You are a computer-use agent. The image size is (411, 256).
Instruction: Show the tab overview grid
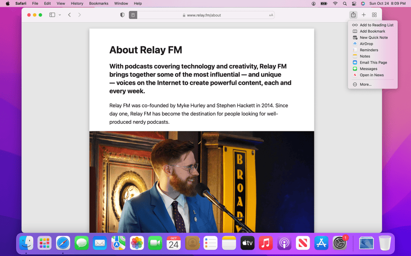pos(374,15)
